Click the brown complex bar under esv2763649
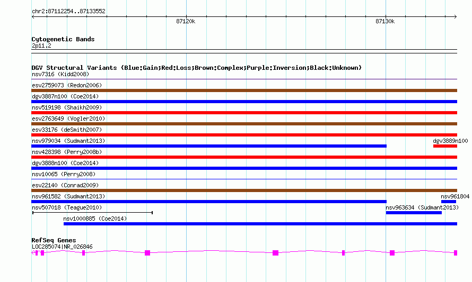The image size is (472, 282). click(244, 124)
